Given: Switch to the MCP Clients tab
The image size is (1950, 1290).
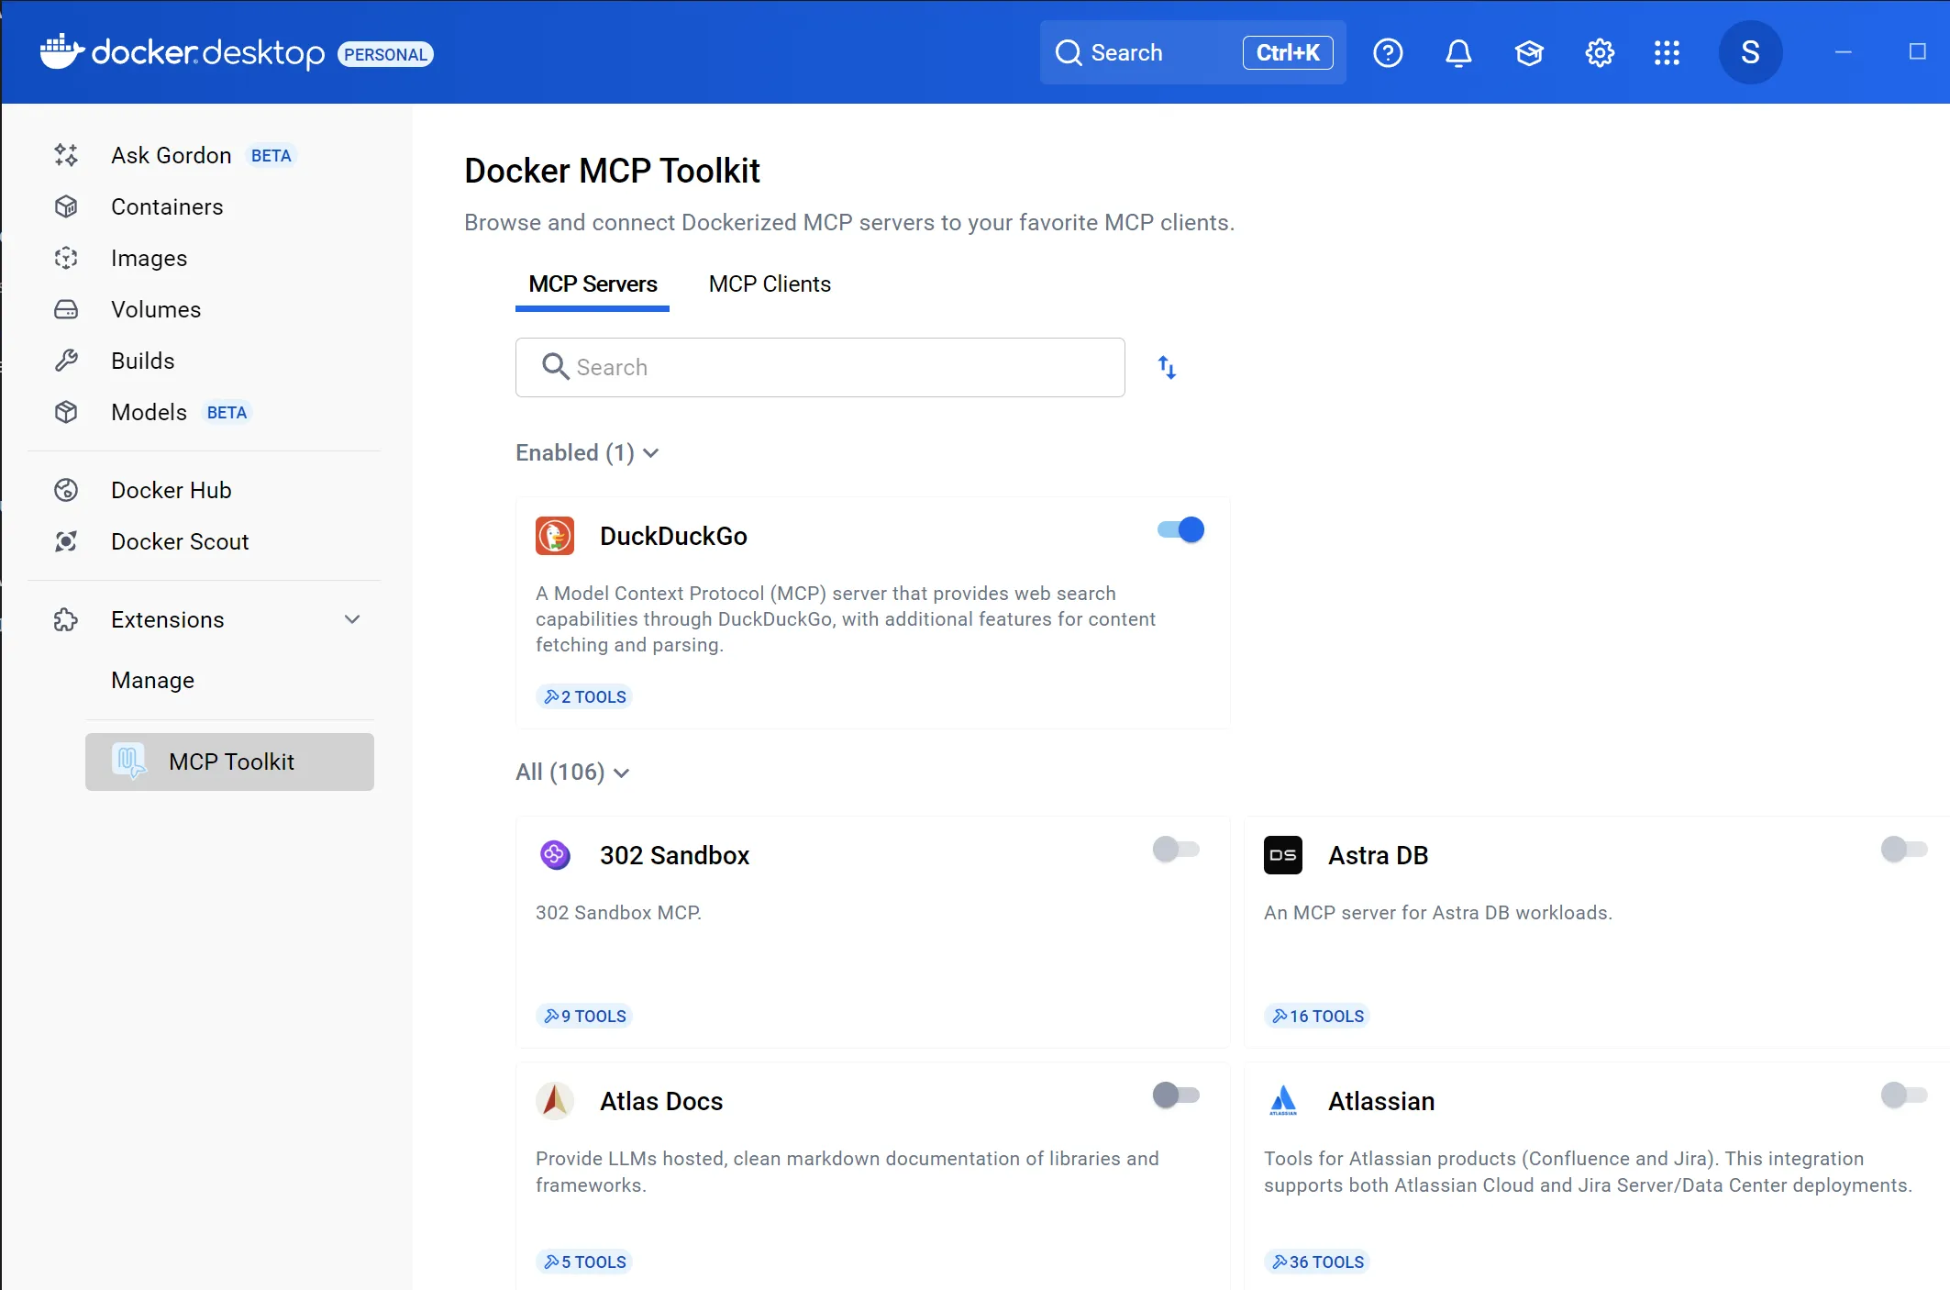Looking at the screenshot, I should pyautogui.click(x=770, y=284).
